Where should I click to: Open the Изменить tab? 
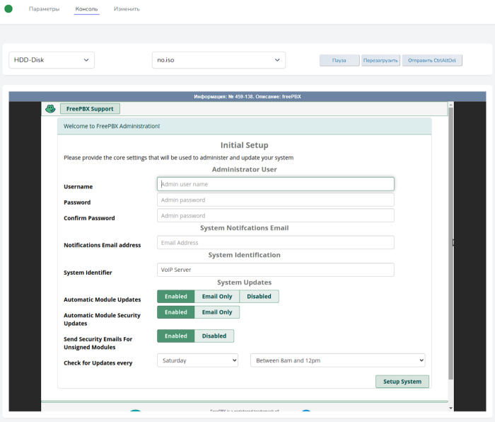click(x=127, y=9)
